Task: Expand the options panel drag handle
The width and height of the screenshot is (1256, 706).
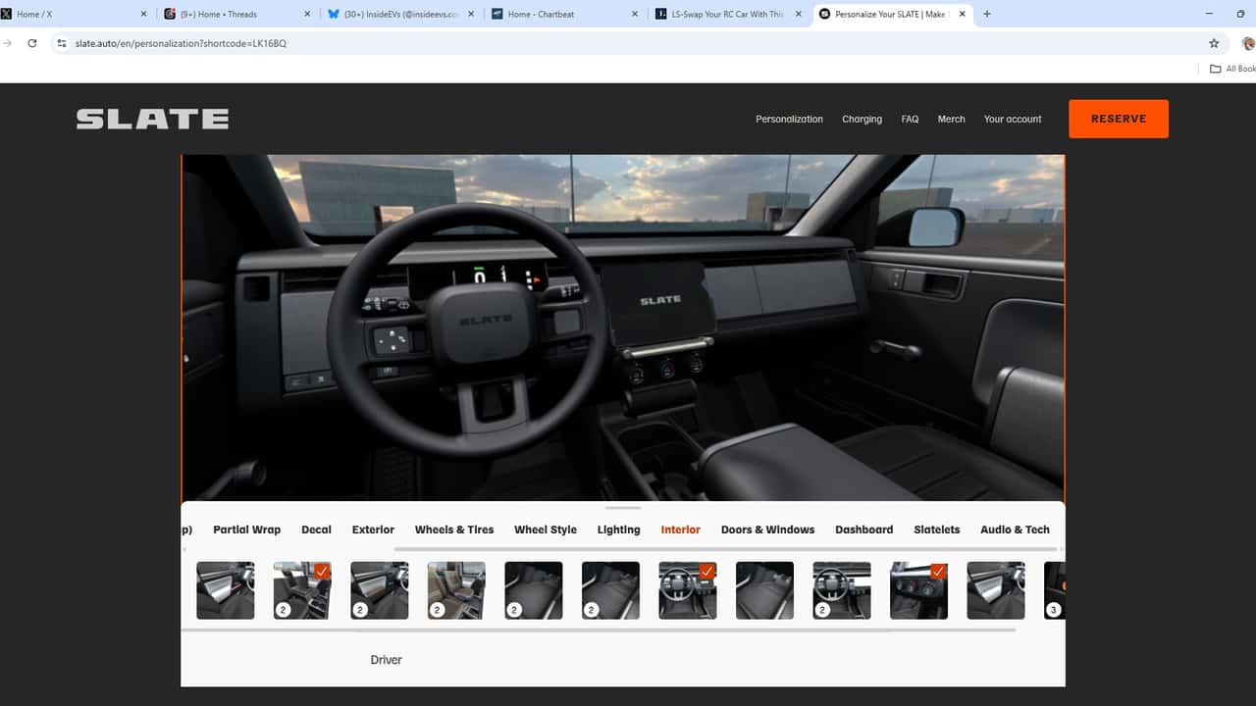Action: click(623, 508)
